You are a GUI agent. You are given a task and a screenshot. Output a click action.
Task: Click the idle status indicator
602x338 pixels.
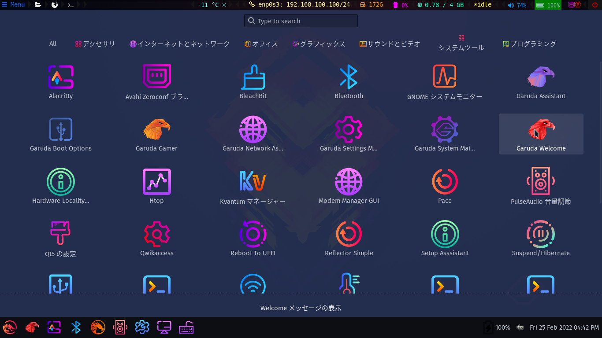click(x=483, y=5)
